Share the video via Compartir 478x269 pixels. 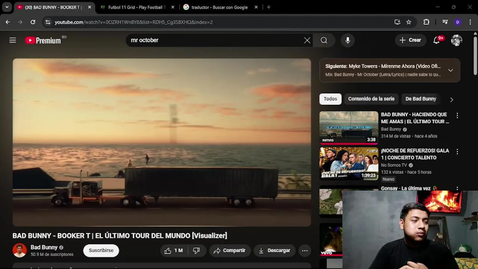[x=230, y=250]
